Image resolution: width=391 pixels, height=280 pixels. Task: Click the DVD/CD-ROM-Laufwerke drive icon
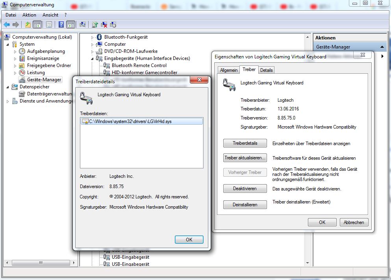click(99, 51)
